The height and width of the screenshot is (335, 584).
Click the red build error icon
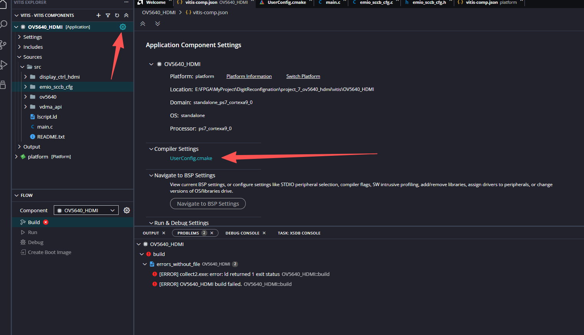(x=46, y=222)
